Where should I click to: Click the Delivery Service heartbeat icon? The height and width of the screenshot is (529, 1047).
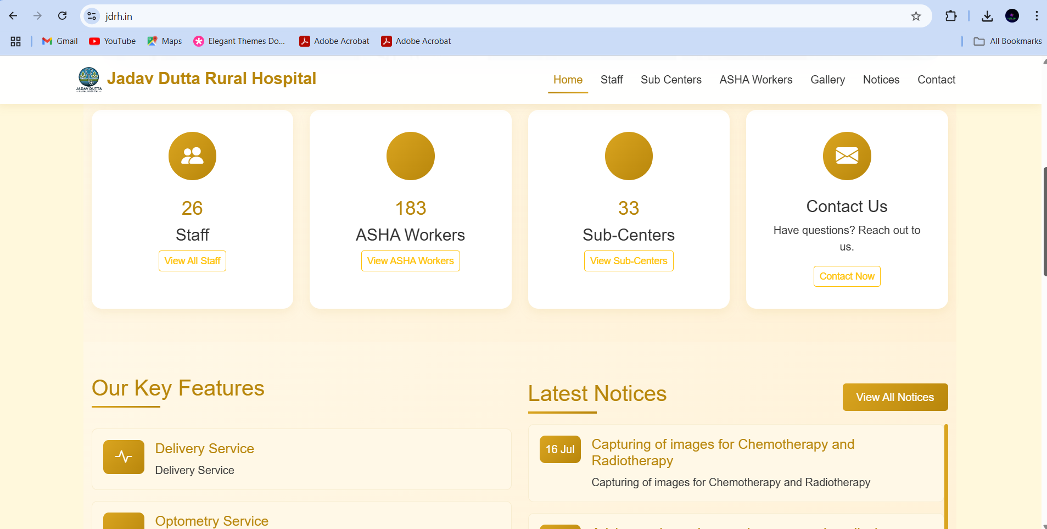[124, 456]
